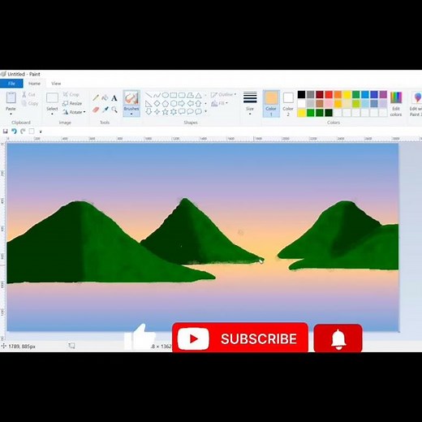Select the Color picker eyedropper tool

pyautogui.click(x=105, y=110)
